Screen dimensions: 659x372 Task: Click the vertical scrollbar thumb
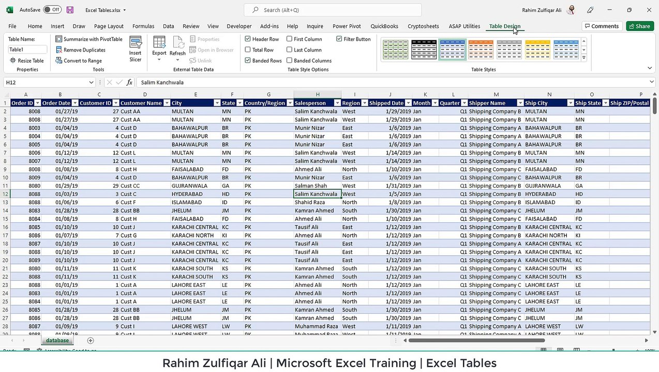[654, 105]
